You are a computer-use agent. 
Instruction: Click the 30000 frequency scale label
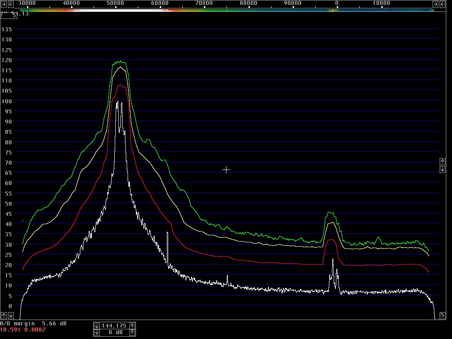pyautogui.click(x=27, y=3)
